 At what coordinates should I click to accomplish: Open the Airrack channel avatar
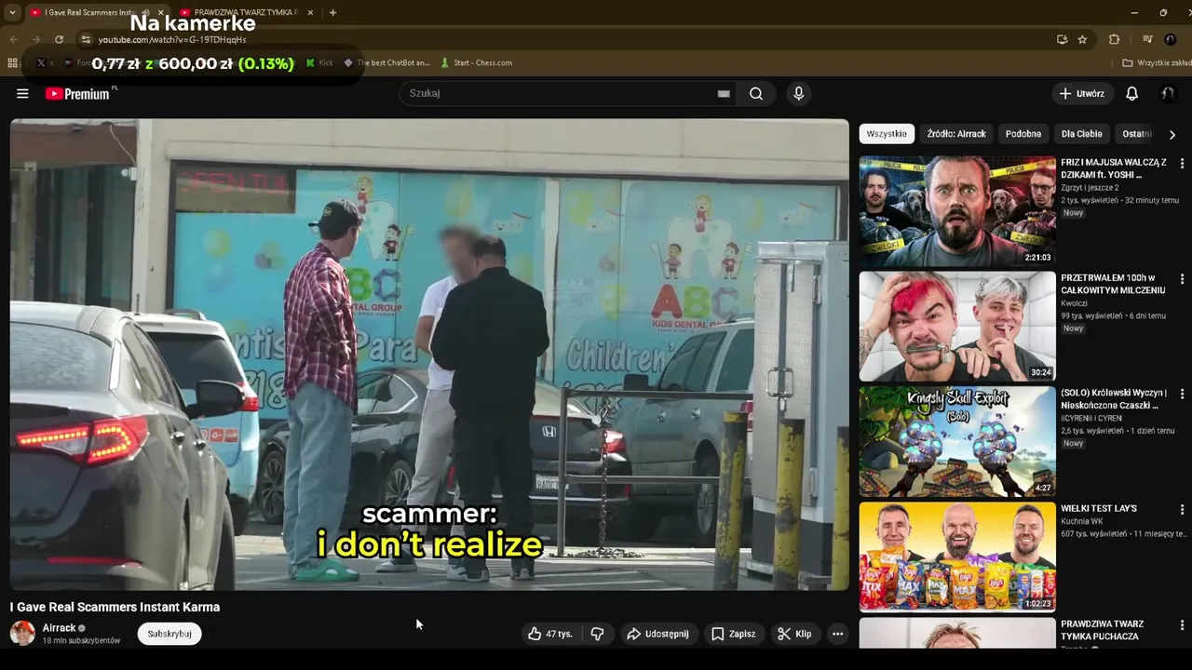click(x=22, y=633)
